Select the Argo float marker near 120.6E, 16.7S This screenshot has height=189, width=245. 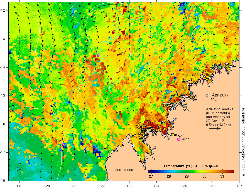tap(63, 145)
